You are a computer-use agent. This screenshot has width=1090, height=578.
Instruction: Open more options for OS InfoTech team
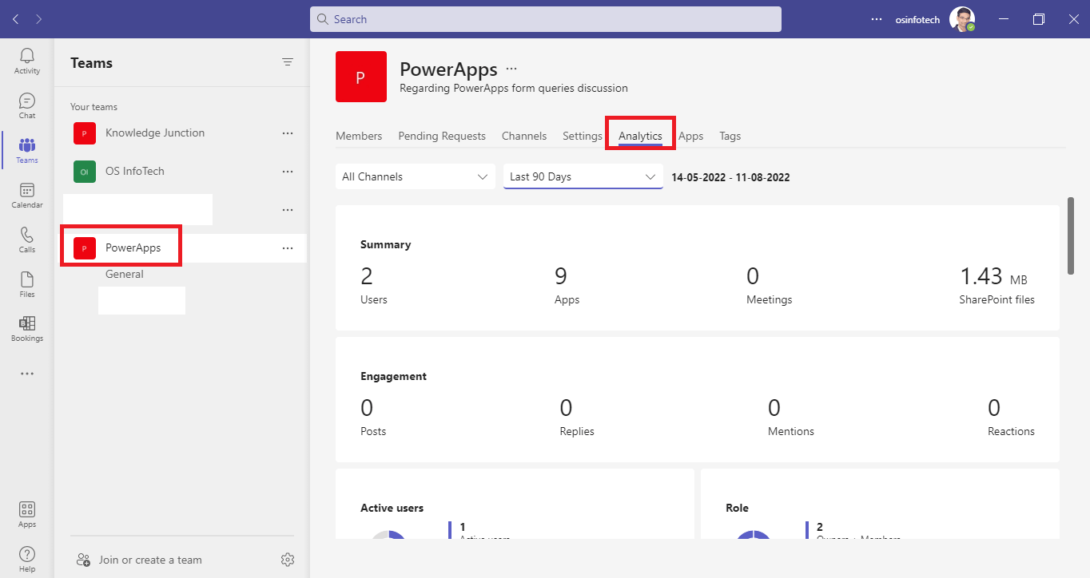tap(288, 172)
